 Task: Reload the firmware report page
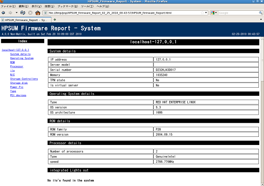[23, 13]
